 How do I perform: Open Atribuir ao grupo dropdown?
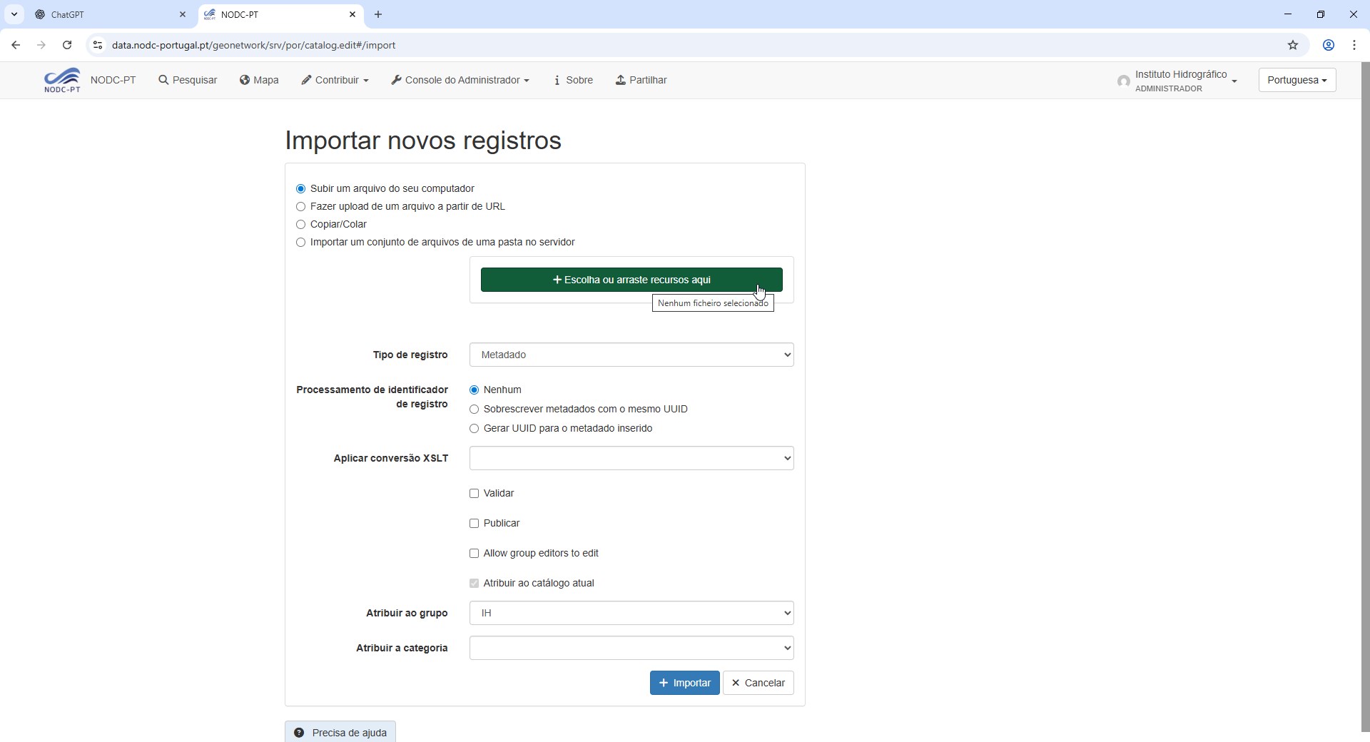(631, 613)
